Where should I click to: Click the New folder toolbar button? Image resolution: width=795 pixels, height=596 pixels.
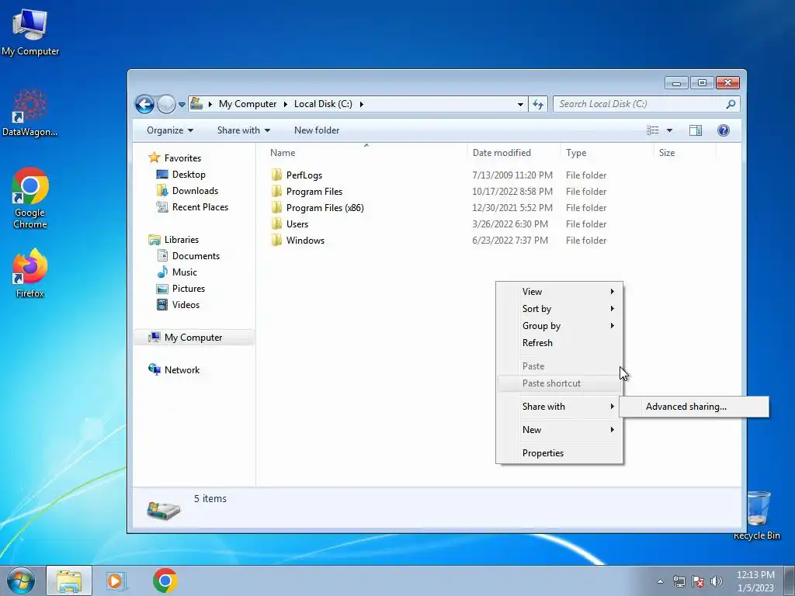click(x=317, y=130)
